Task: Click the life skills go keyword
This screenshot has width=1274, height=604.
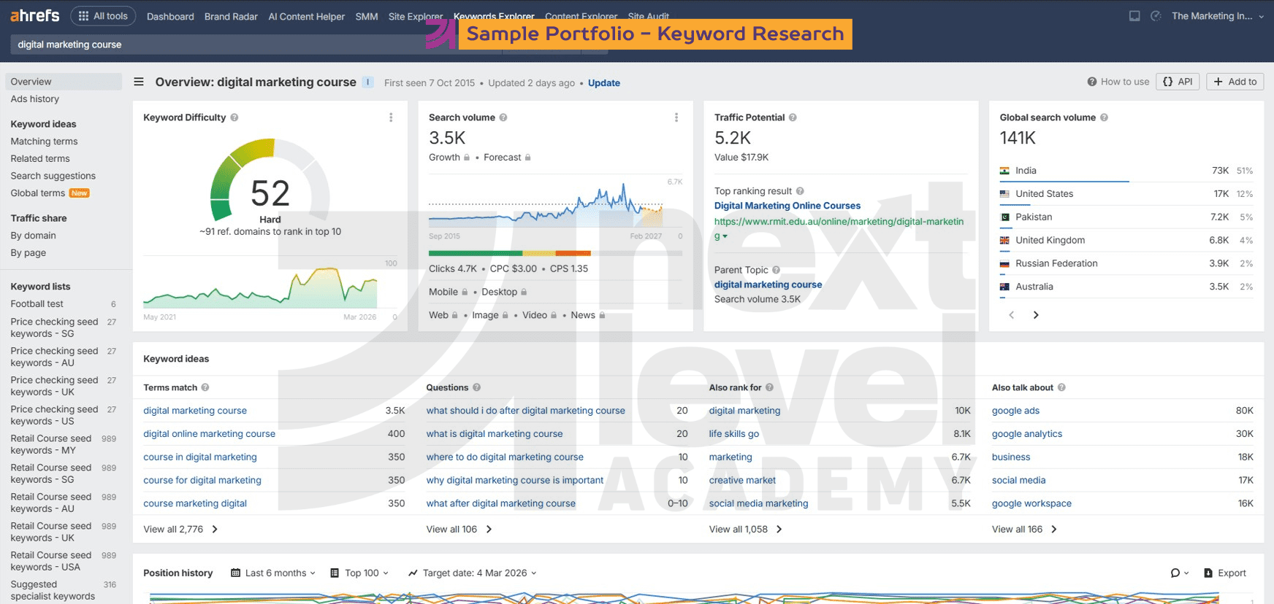Action: point(733,434)
